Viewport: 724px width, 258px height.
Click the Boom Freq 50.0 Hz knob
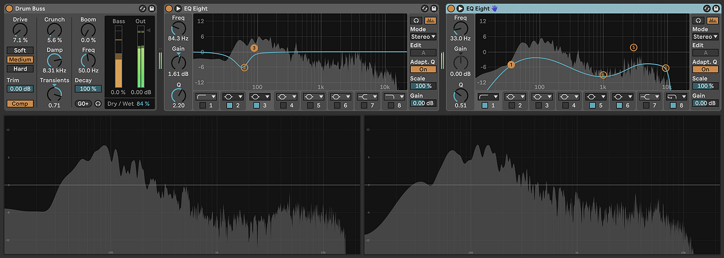pos(88,60)
